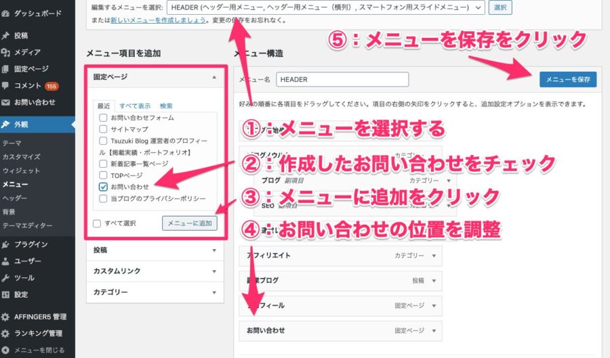Check the Tsuzuki Blog 運営者のプロフィール checkbox
Viewport: 610px width, 358px height.
point(103,141)
